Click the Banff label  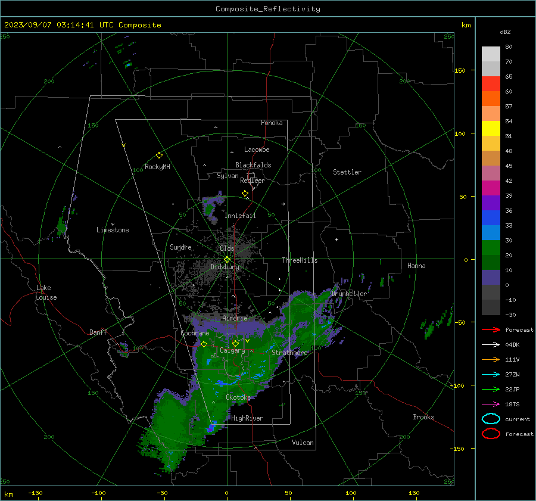coord(98,332)
